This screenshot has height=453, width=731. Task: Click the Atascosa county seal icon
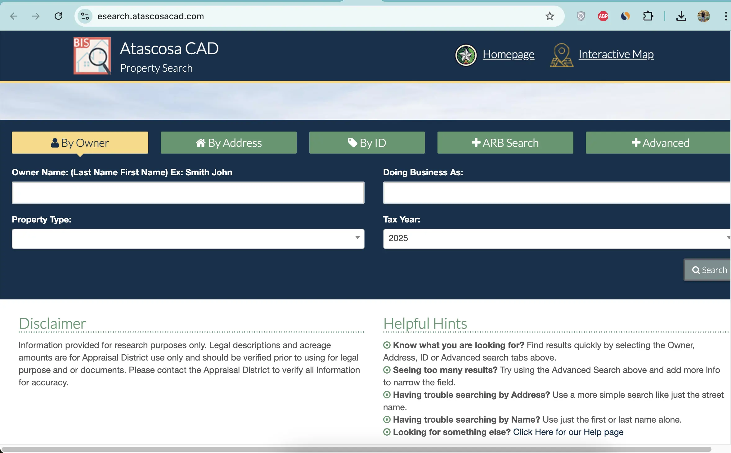pyautogui.click(x=466, y=55)
